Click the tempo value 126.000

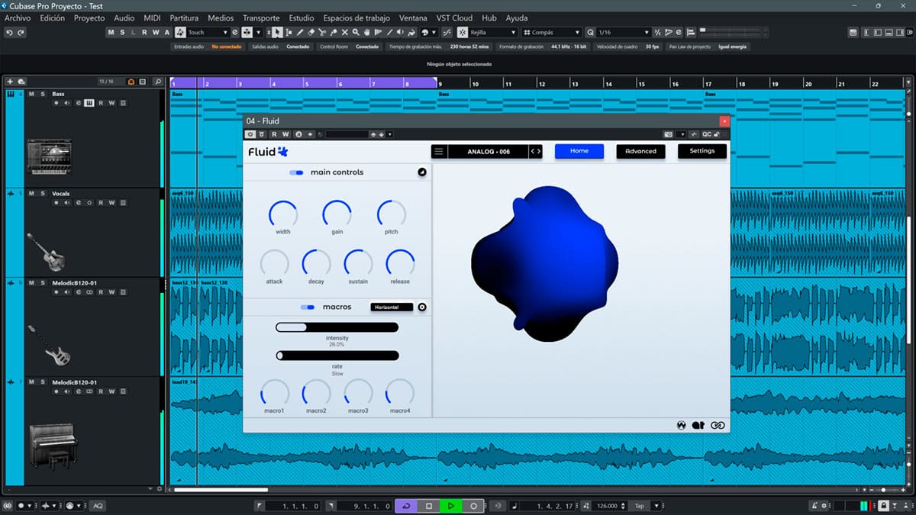pos(608,506)
